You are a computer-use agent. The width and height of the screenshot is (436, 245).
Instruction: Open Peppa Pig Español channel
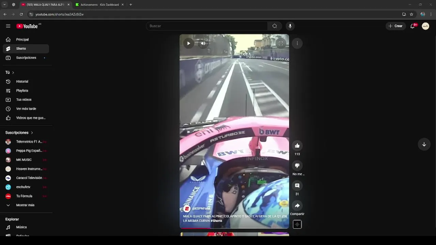pyautogui.click(x=26, y=151)
